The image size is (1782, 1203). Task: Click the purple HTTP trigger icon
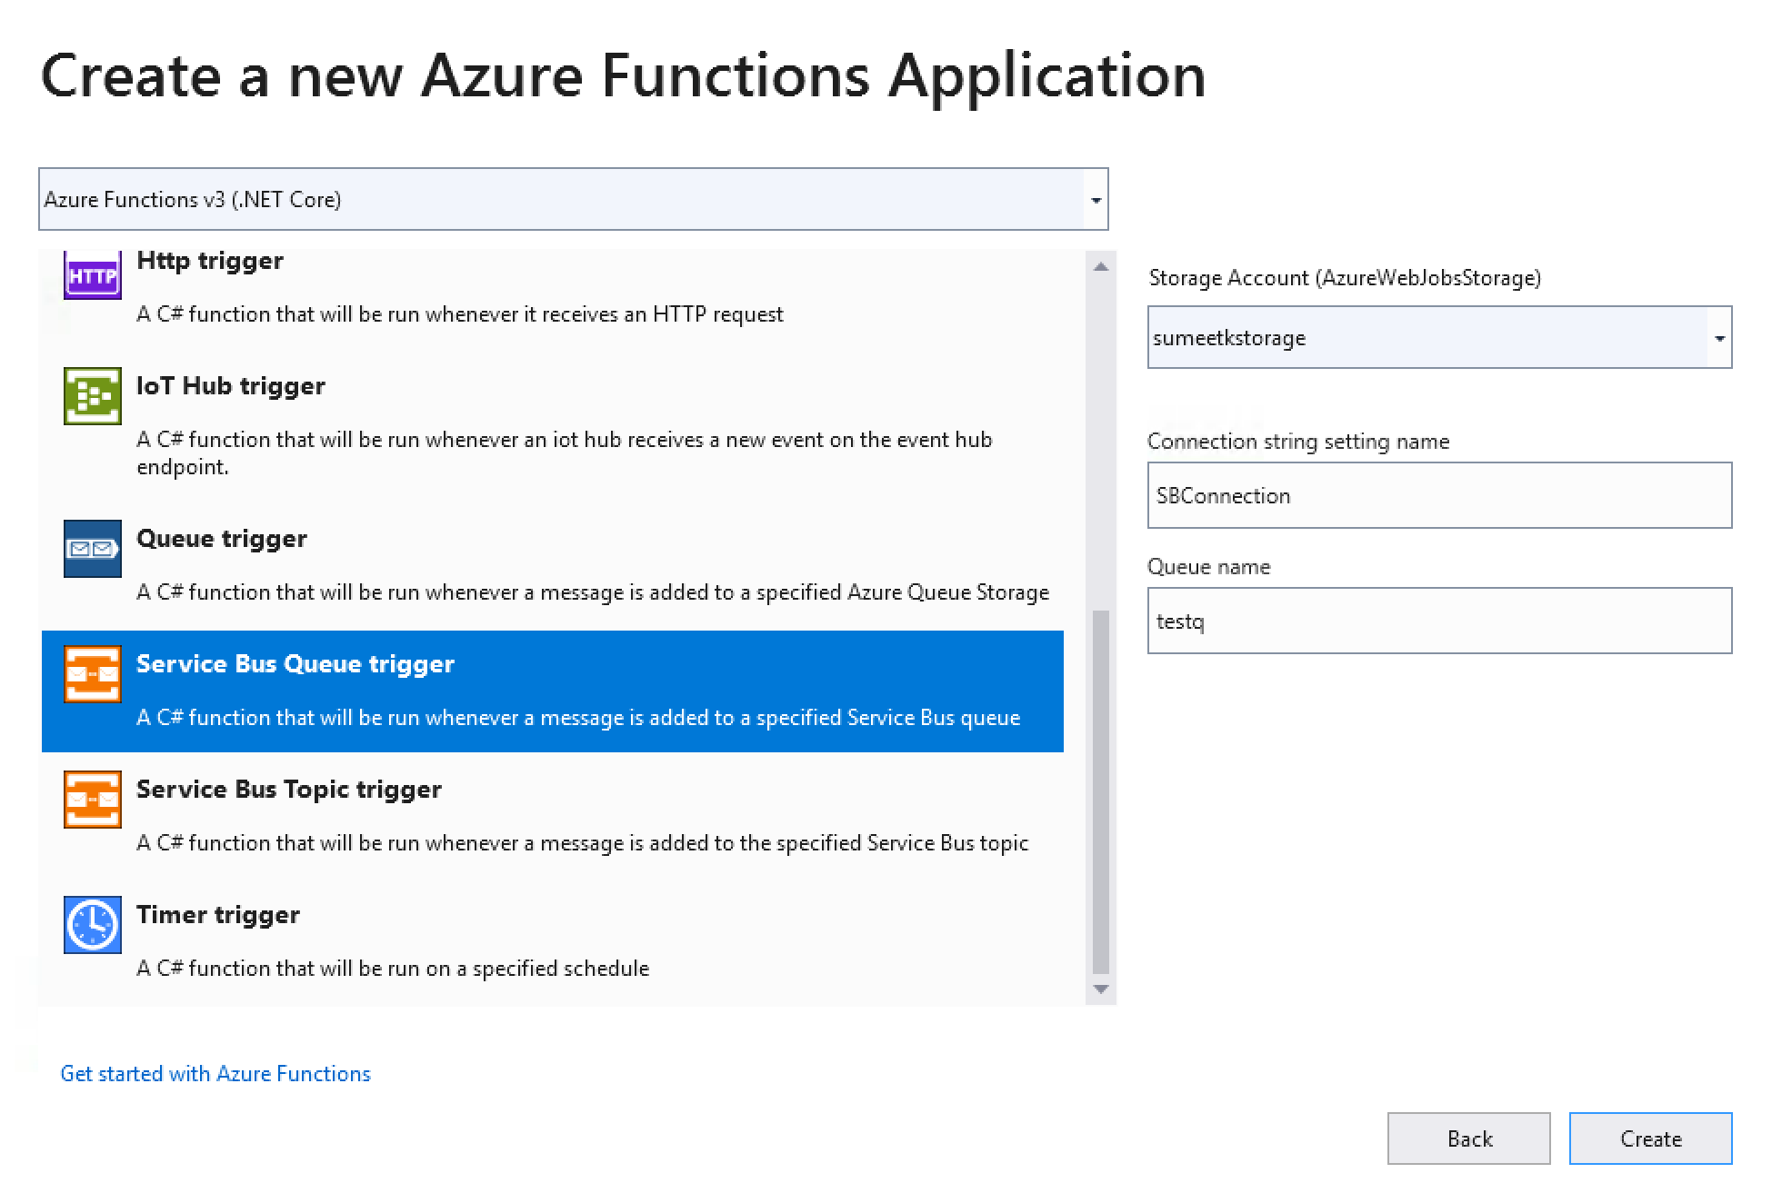coord(92,275)
